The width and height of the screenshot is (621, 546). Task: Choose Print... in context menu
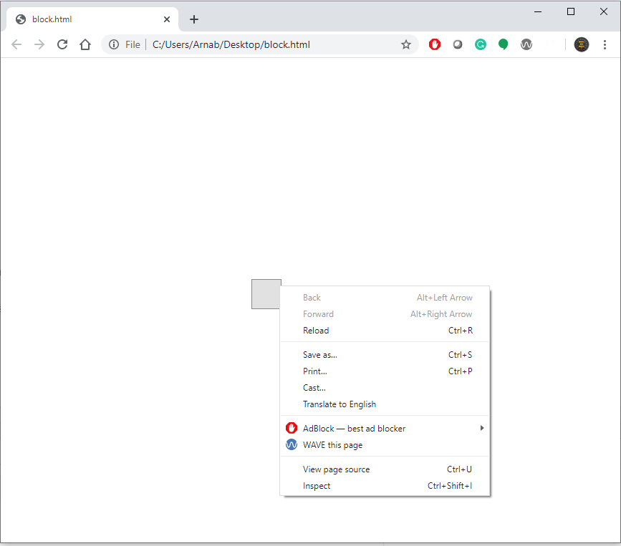click(385, 371)
